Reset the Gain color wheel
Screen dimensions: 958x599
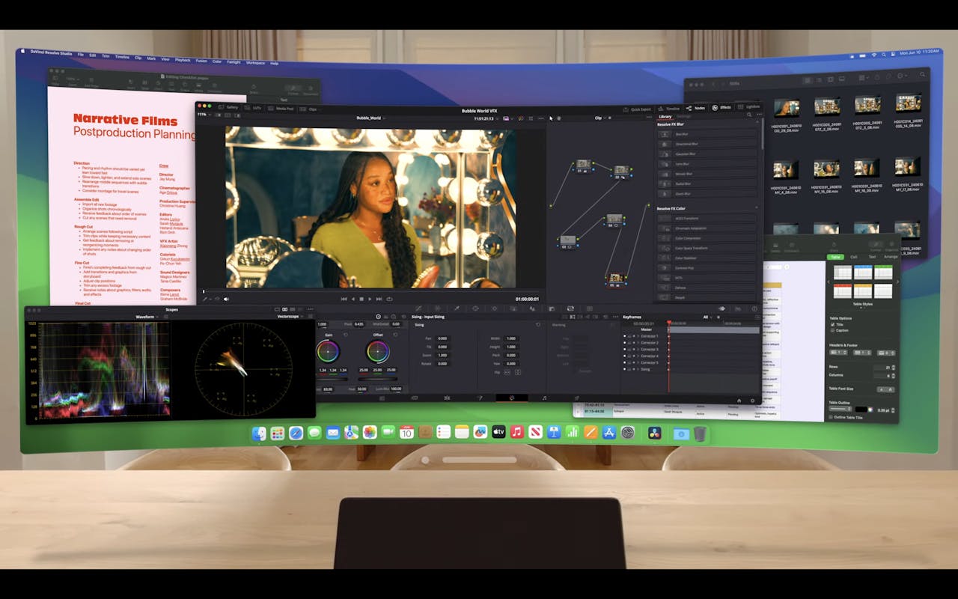point(346,335)
